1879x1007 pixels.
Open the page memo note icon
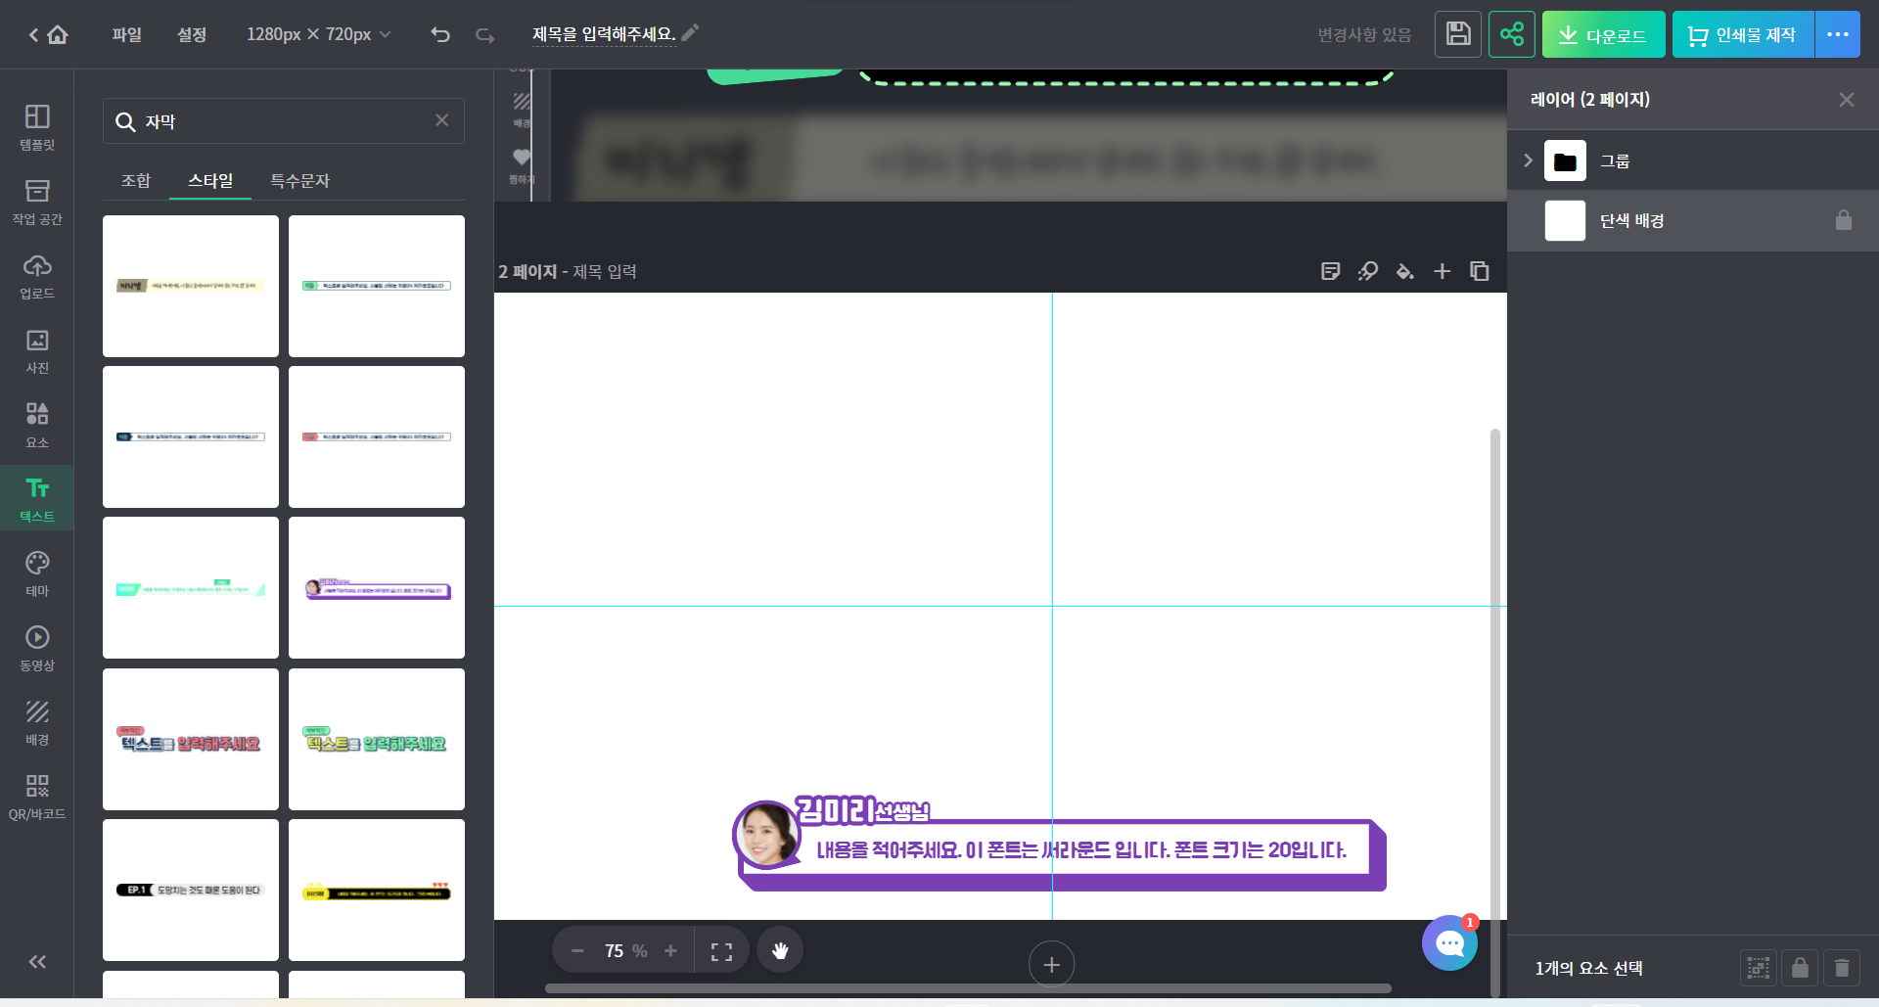(1331, 271)
